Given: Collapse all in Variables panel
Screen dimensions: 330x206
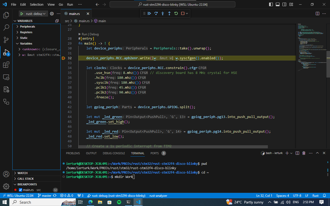Looking at the screenshot, I should pyautogui.click(x=57, y=21).
